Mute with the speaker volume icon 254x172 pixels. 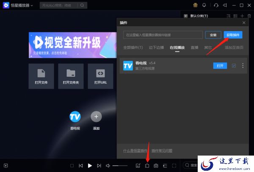[108, 166]
